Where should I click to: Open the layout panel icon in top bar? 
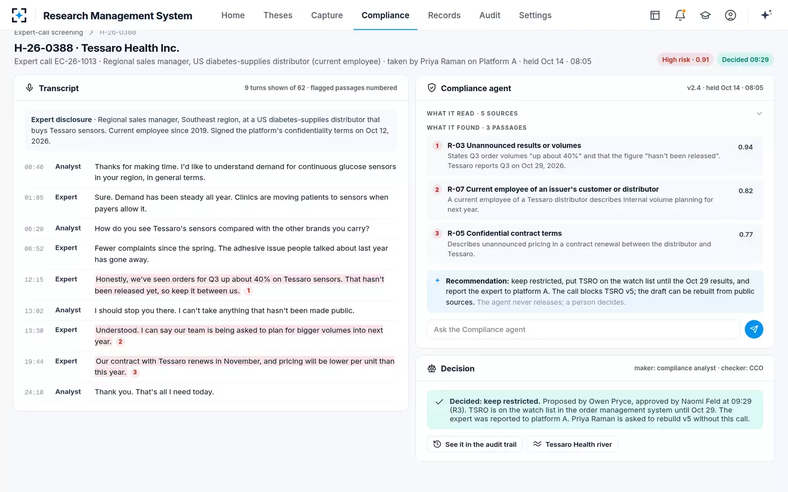[x=655, y=15]
